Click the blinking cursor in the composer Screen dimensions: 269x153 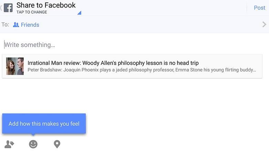[x=4, y=45]
